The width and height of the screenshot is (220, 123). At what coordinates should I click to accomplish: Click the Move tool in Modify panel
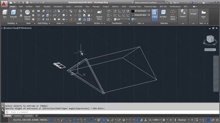tap(80, 11)
